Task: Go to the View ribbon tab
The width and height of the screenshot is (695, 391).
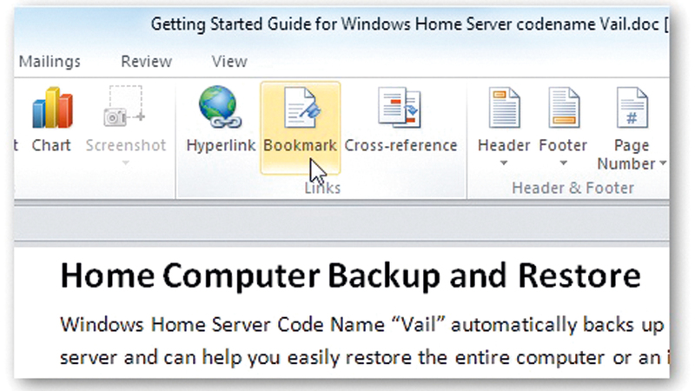Action: click(229, 62)
